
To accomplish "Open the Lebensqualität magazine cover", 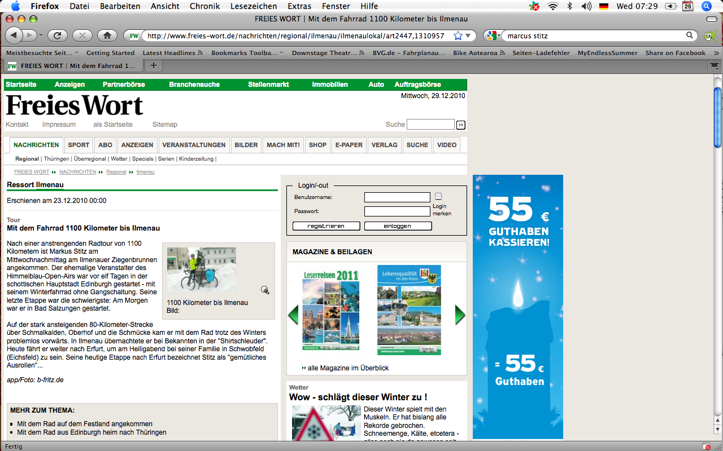I will (x=409, y=310).
